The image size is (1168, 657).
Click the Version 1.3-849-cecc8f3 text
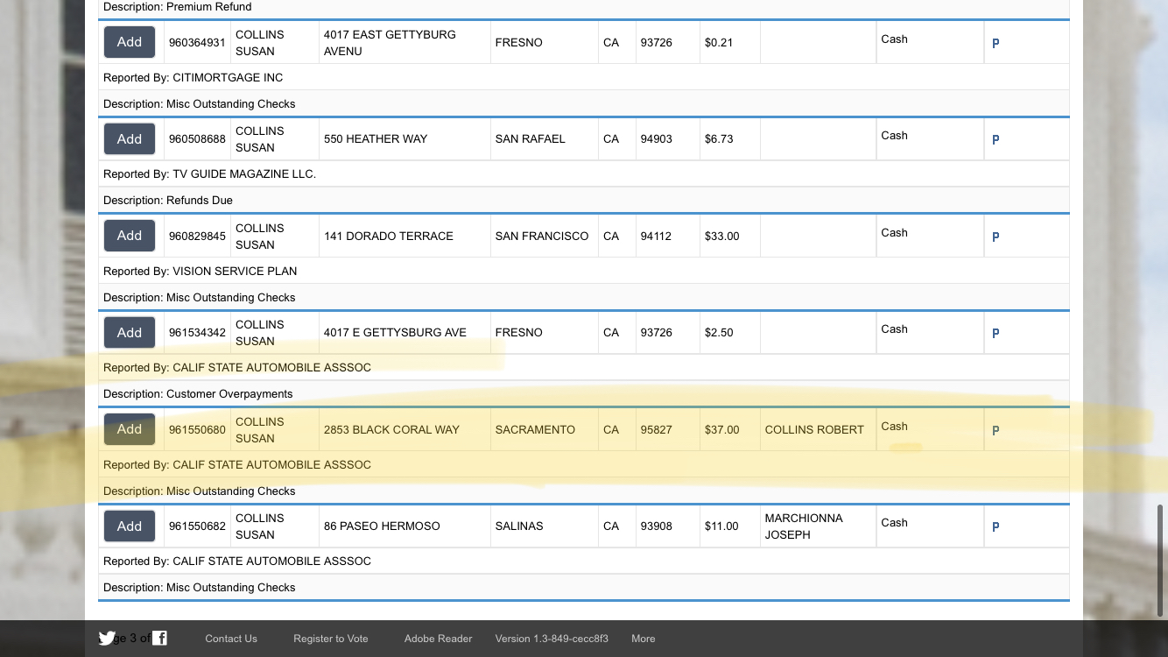point(552,639)
